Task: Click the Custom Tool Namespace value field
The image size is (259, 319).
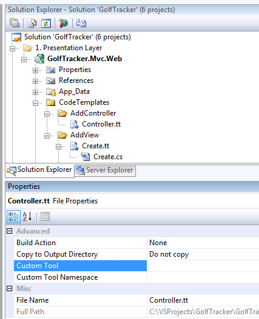Action: tap(203, 277)
